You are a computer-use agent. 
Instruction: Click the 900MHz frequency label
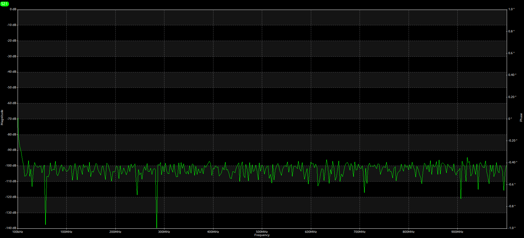click(457, 232)
